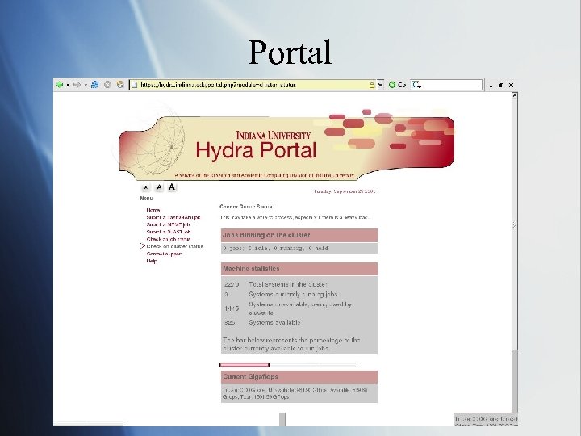Image resolution: width=581 pixels, height=436 pixels.
Task: Click the Menu heading in the sidebar
Action: tap(146, 199)
